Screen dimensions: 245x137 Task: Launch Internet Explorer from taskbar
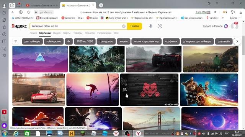click(16, 134)
